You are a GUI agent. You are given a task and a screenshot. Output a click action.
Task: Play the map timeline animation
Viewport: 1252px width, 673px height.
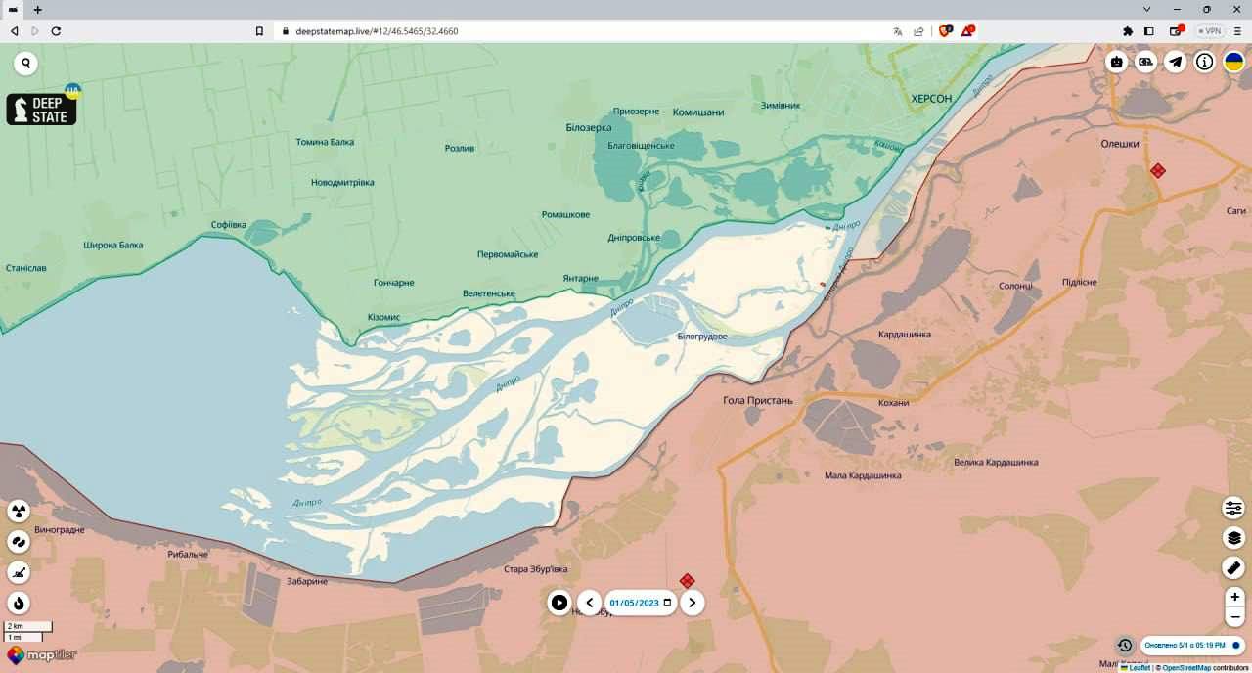[559, 603]
